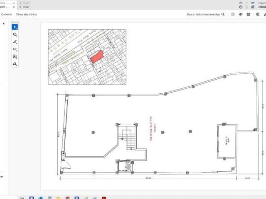This screenshot has width=266, height=199.
Task: Close the current A301 document tab
Action: (15, 7)
